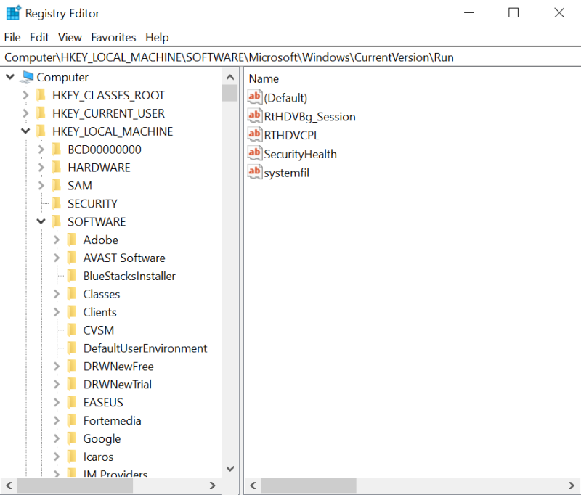Expand the Google key
The width and height of the screenshot is (581, 495).
click(57, 438)
